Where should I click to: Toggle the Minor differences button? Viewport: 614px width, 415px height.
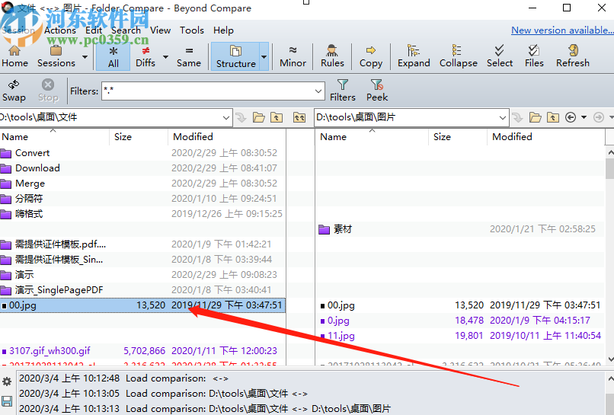click(x=293, y=56)
